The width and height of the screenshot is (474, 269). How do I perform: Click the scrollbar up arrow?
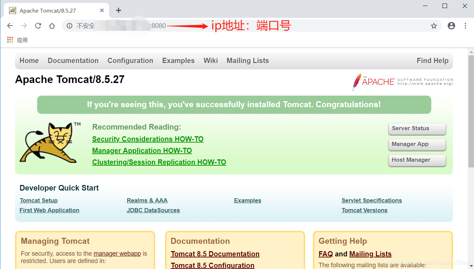[471, 52]
